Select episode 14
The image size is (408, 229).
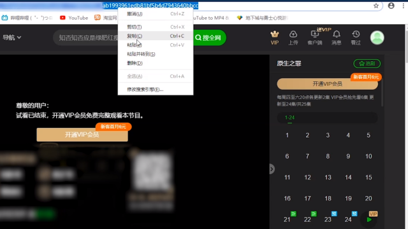(x=348, y=177)
